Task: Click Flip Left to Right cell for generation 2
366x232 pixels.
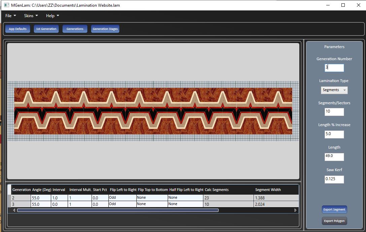Action: pos(122,198)
